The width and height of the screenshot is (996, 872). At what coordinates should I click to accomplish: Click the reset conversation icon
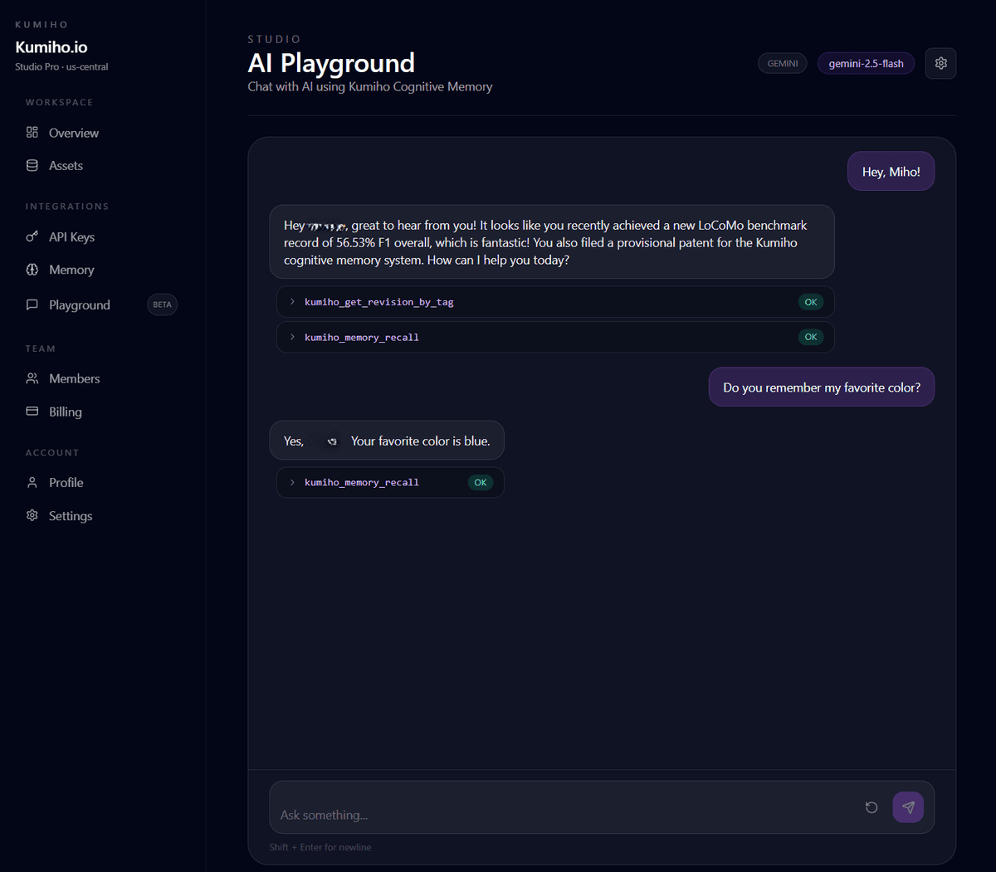(x=871, y=806)
